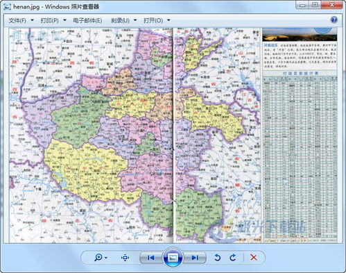Expand the 文件(F) dropdown arrow
The image size is (346, 273).
(33, 20)
